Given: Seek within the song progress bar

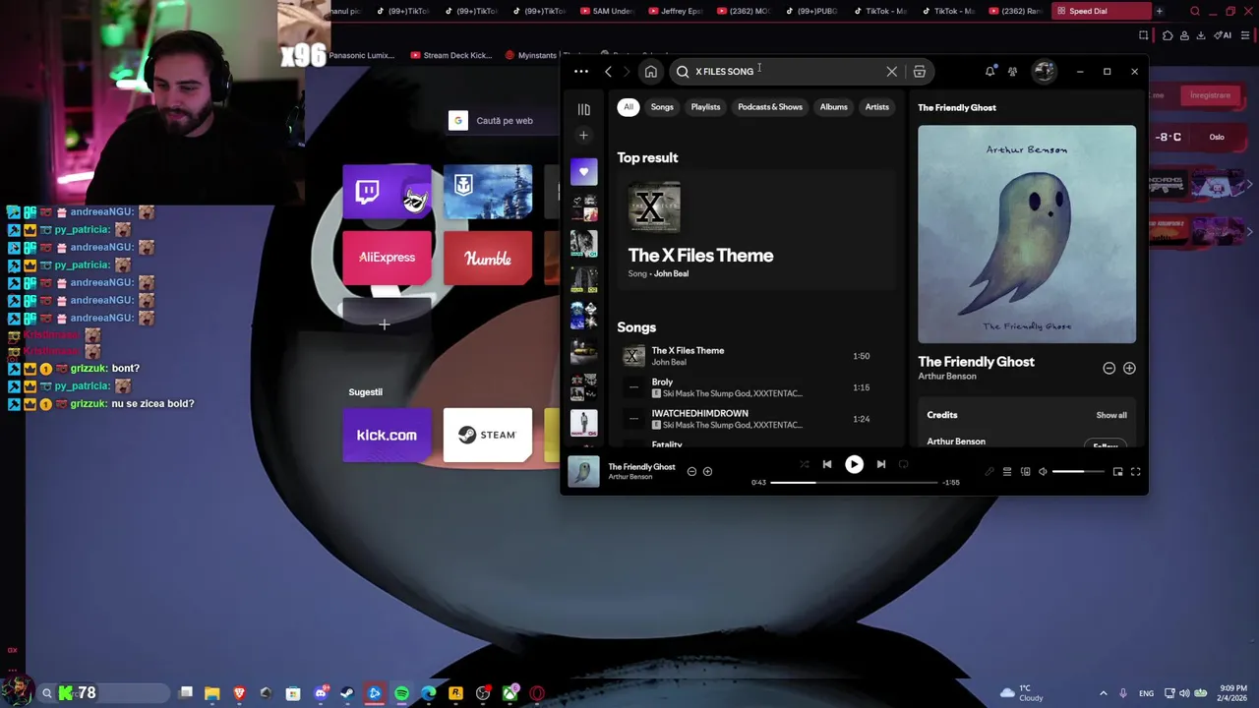Looking at the screenshot, I should click(854, 483).
